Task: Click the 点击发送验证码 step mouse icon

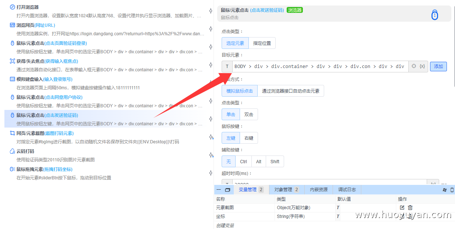Action: (x=12, y=115)
